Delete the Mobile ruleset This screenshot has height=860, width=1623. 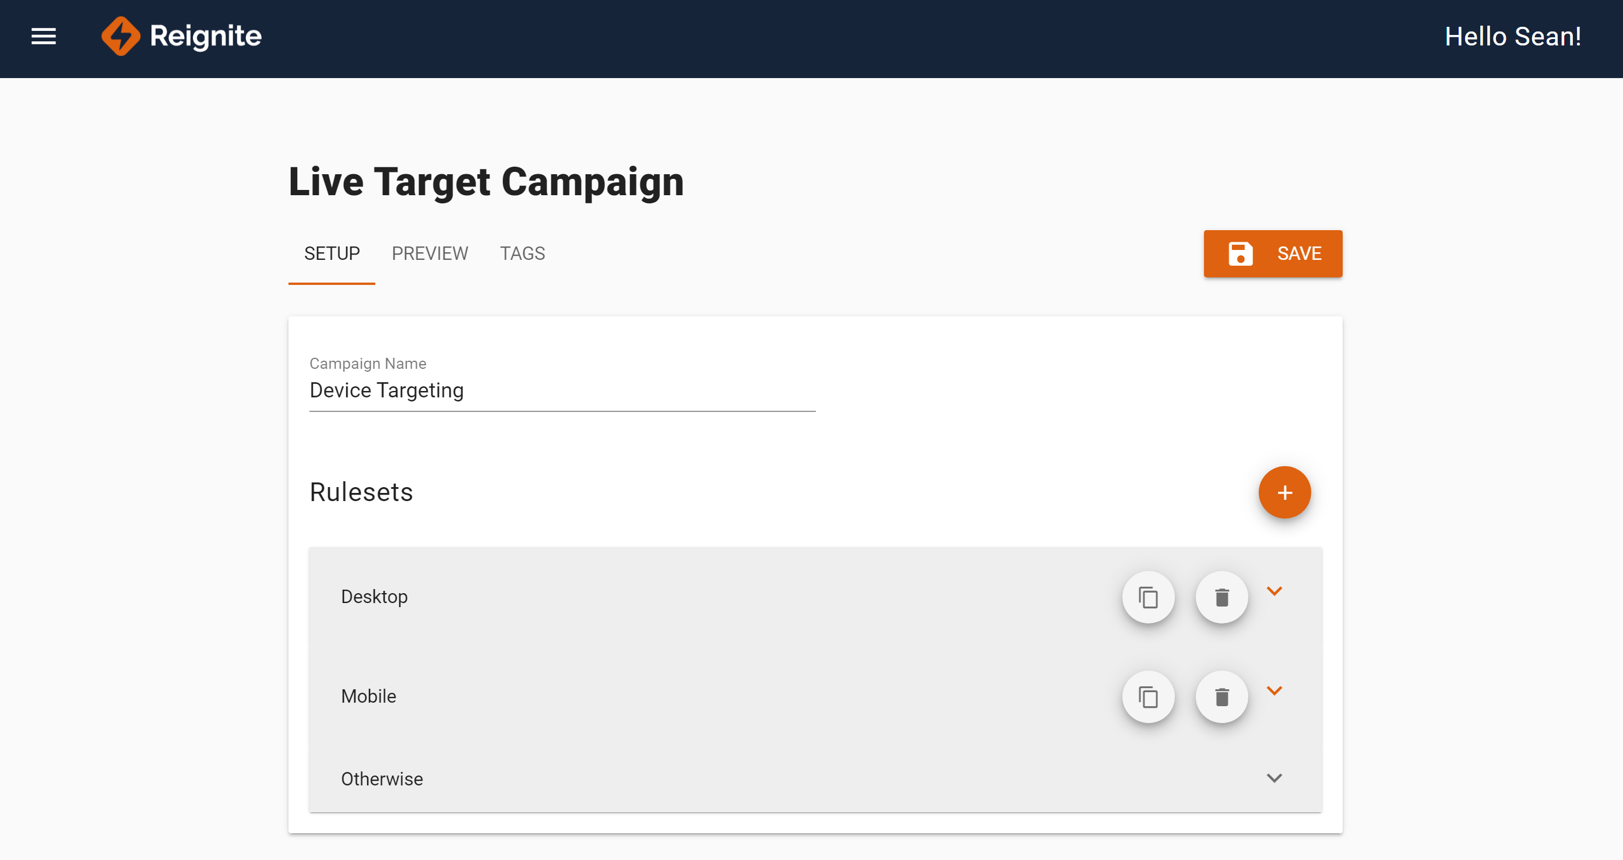point(1221,697)
